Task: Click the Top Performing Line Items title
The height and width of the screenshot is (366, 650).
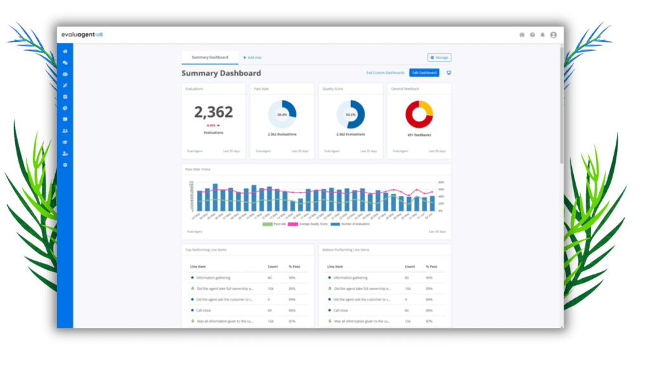Action: (x=206, y=250)
